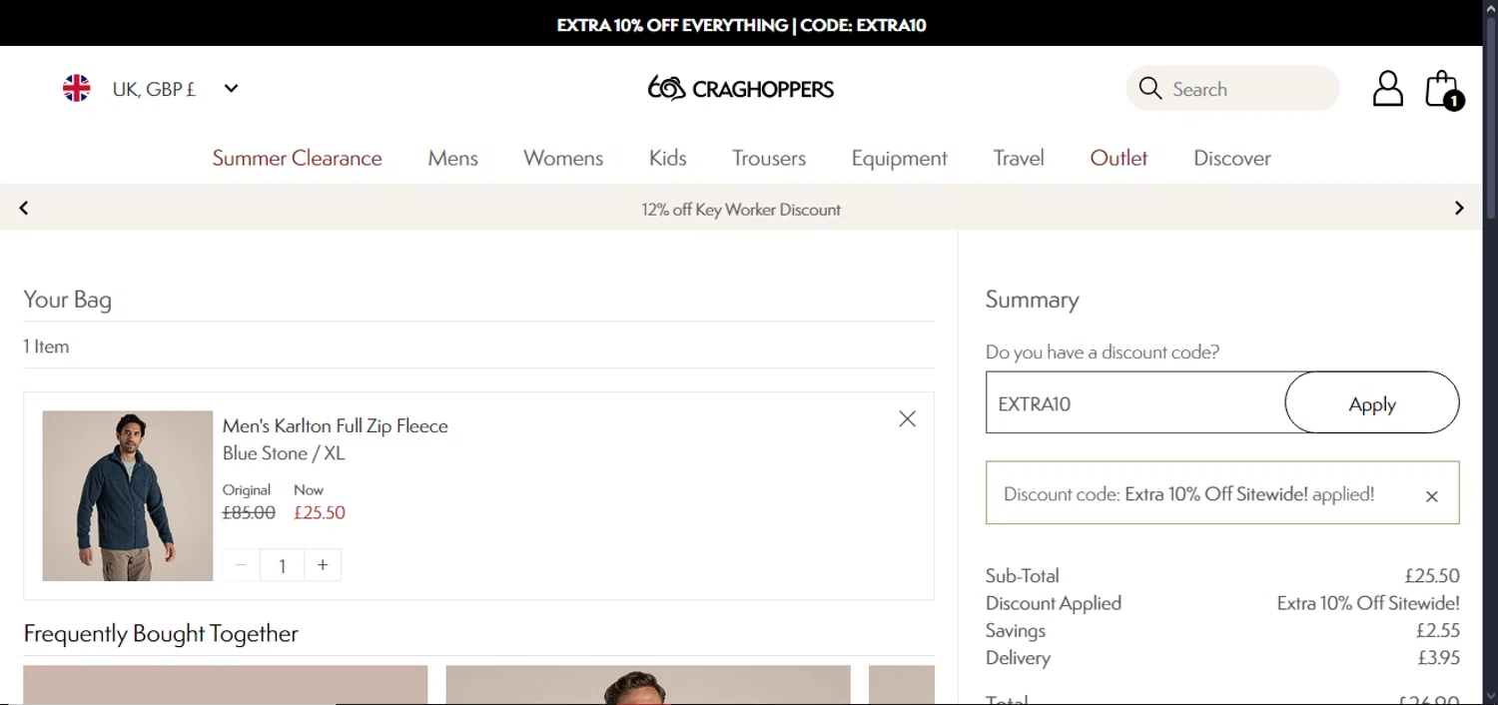Click the £3.95 delivery value

pos(1439,658)
